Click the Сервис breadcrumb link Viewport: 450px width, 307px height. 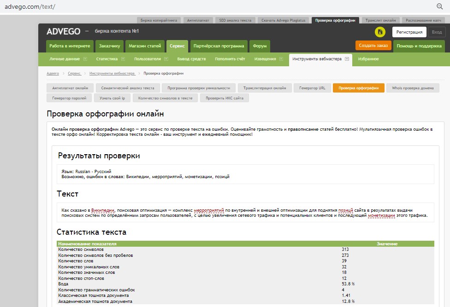(74, 73)
